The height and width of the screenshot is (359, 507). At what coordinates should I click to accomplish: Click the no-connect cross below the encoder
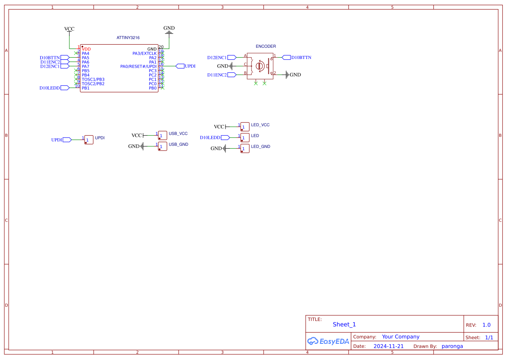[255, 83]
